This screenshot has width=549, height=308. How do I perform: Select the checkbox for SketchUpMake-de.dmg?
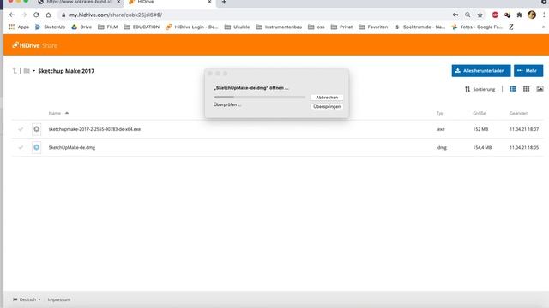[21, 147]
